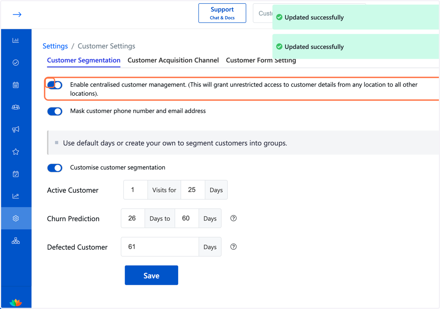Viewport: 440px width, 309px height.
Task: Open the calendar checkmark icon in sidebar
Action: coord(16,174)
